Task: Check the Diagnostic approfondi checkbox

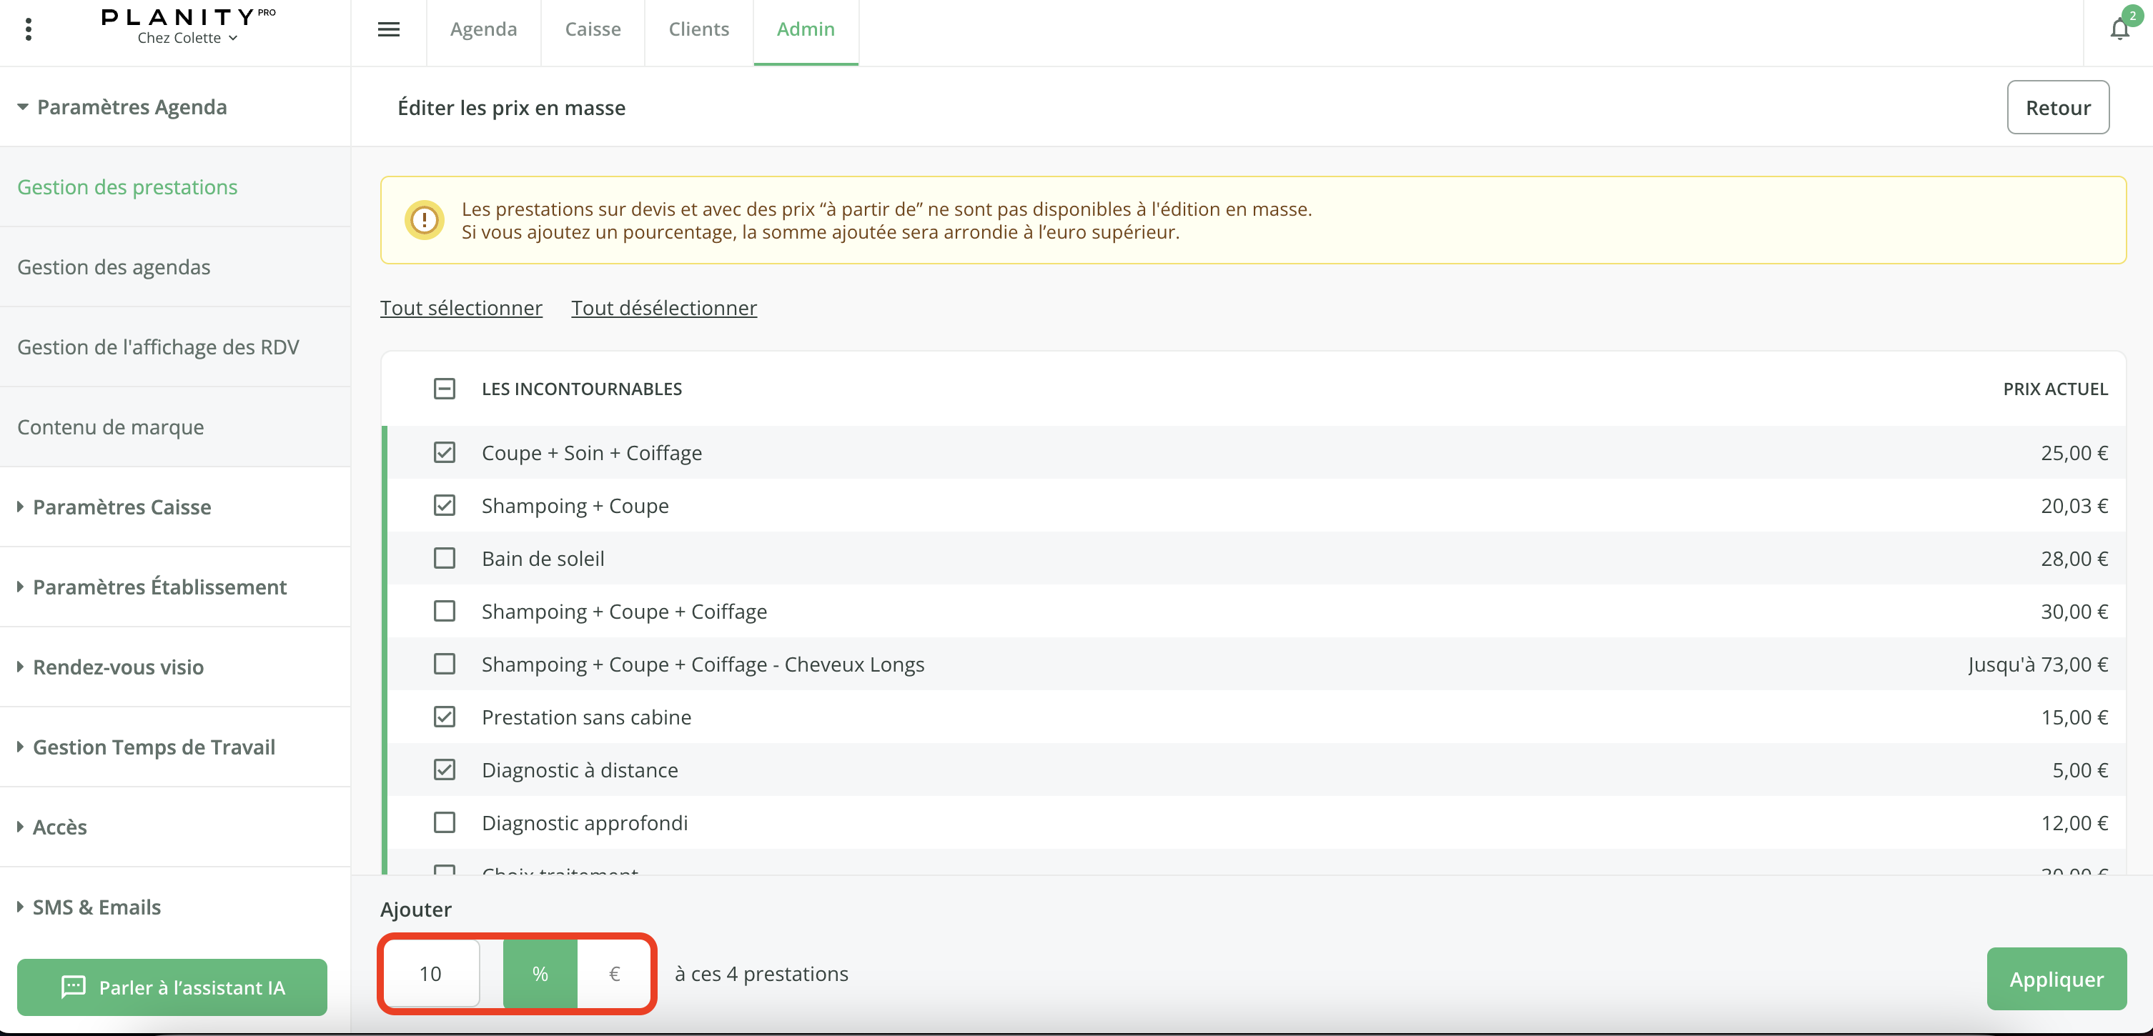Action: tap(445, 823)
